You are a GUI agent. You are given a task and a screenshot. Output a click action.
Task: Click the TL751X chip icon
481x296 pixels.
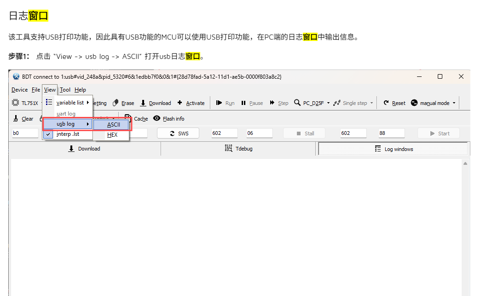15,103
